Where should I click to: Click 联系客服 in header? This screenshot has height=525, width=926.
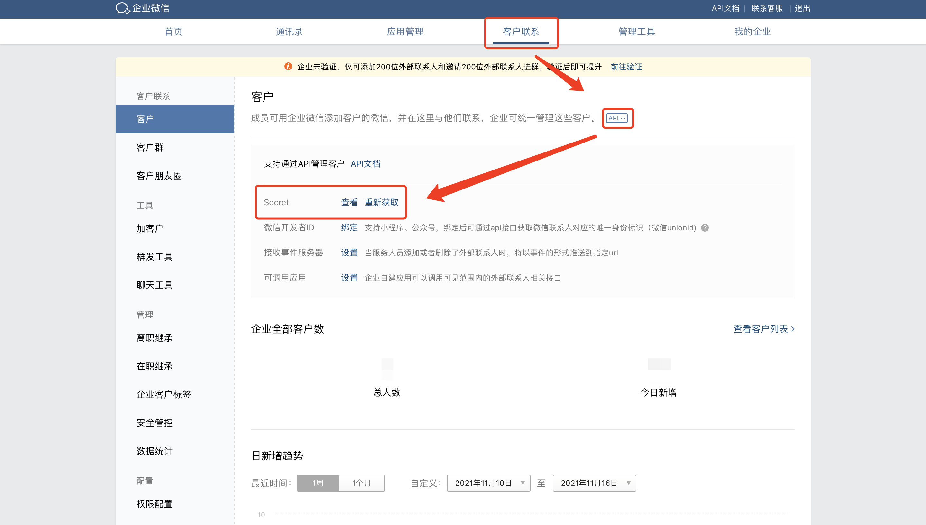[767, 8]
